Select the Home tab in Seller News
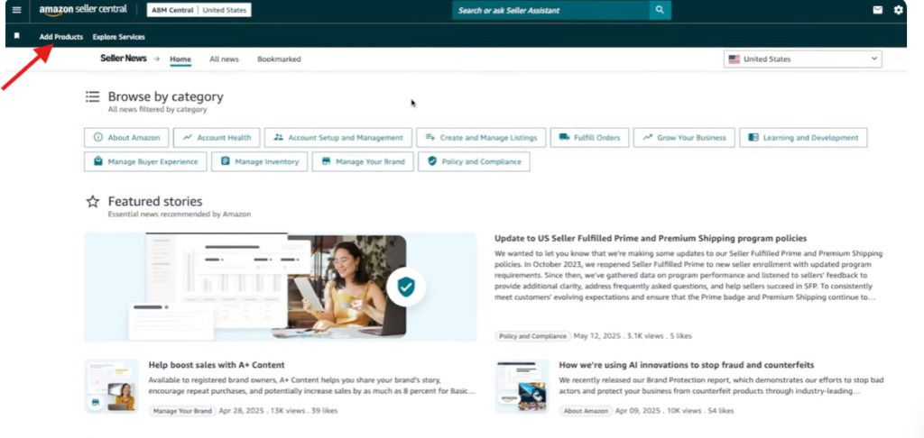924x438 pixels. point(180,59)
